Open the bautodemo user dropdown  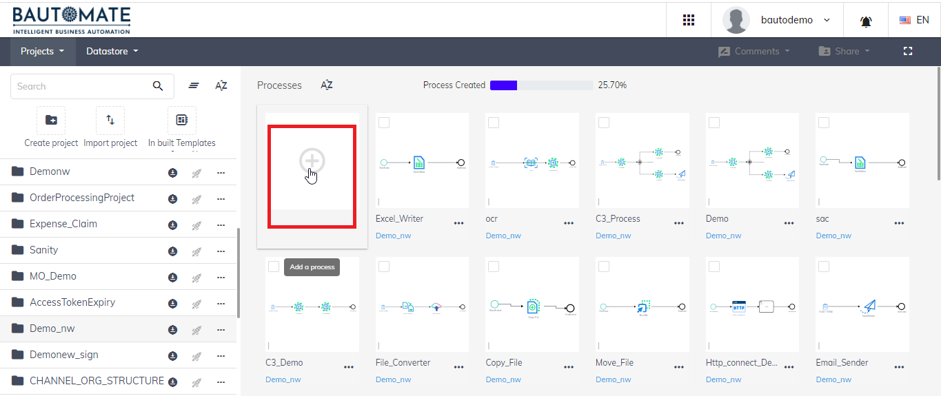(x=795, y=20)
